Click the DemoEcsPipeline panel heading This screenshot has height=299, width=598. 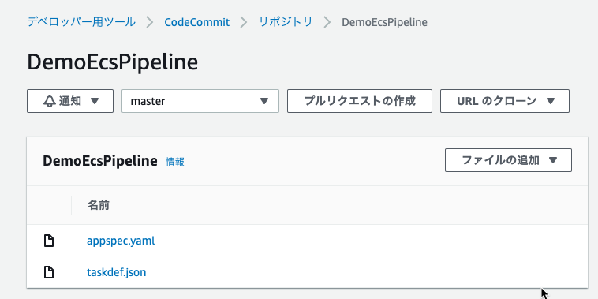tap(100, 161)
